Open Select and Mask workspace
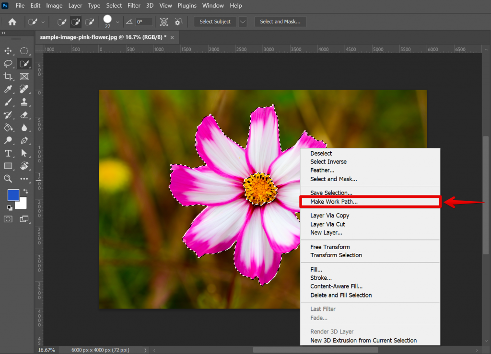491x354 pixels. coord(281,22)
